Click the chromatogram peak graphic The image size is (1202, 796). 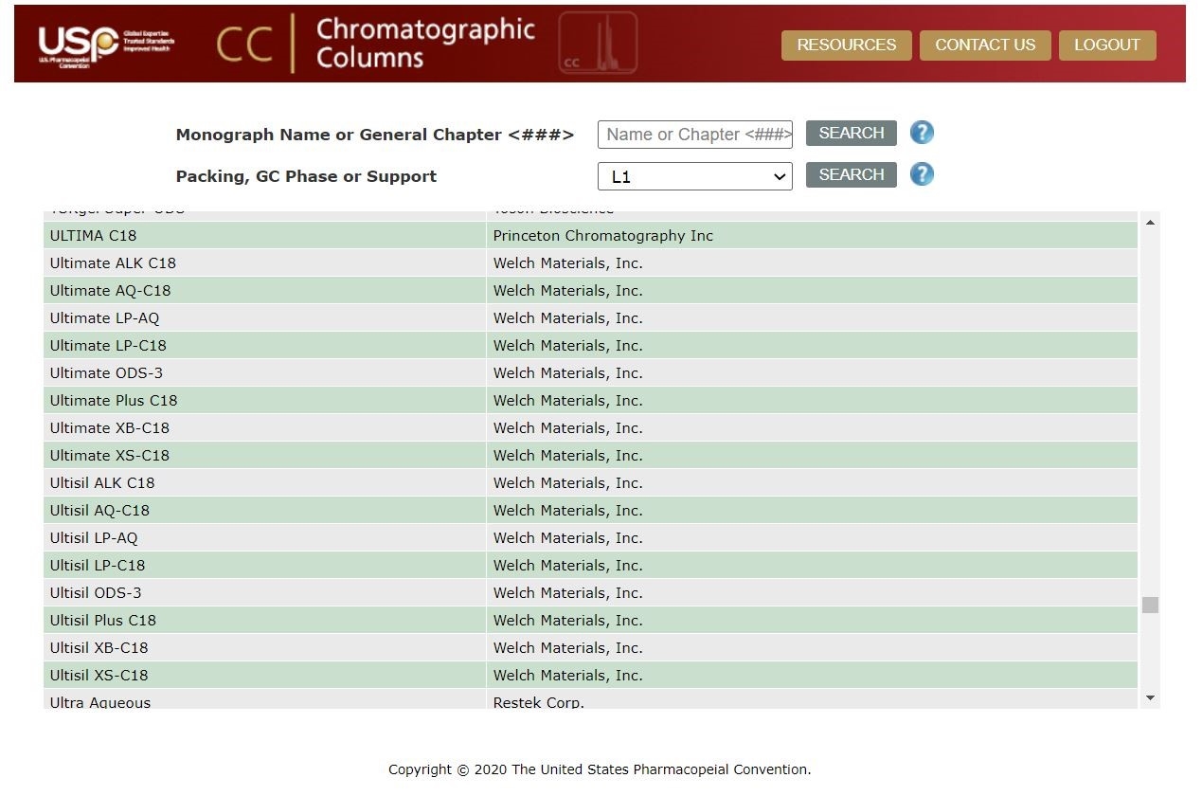pyautogui.click(x=598, y=42)
